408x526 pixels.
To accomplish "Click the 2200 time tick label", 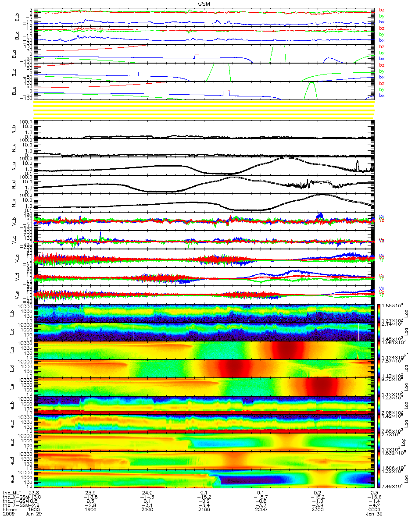I will pos(261,510).
